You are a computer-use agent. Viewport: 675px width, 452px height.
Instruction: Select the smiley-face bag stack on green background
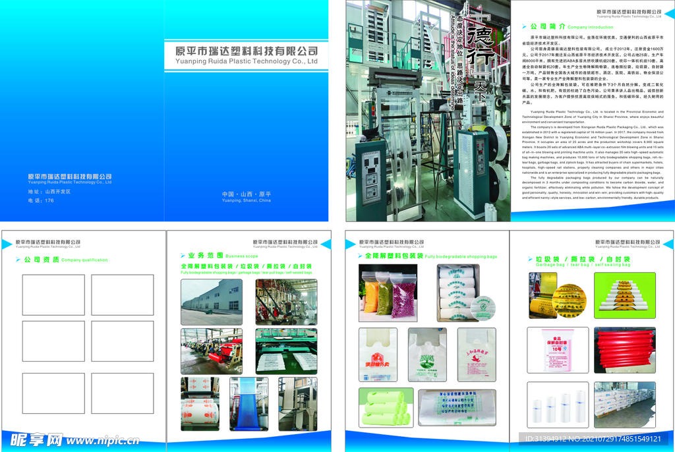coord(625,295)
